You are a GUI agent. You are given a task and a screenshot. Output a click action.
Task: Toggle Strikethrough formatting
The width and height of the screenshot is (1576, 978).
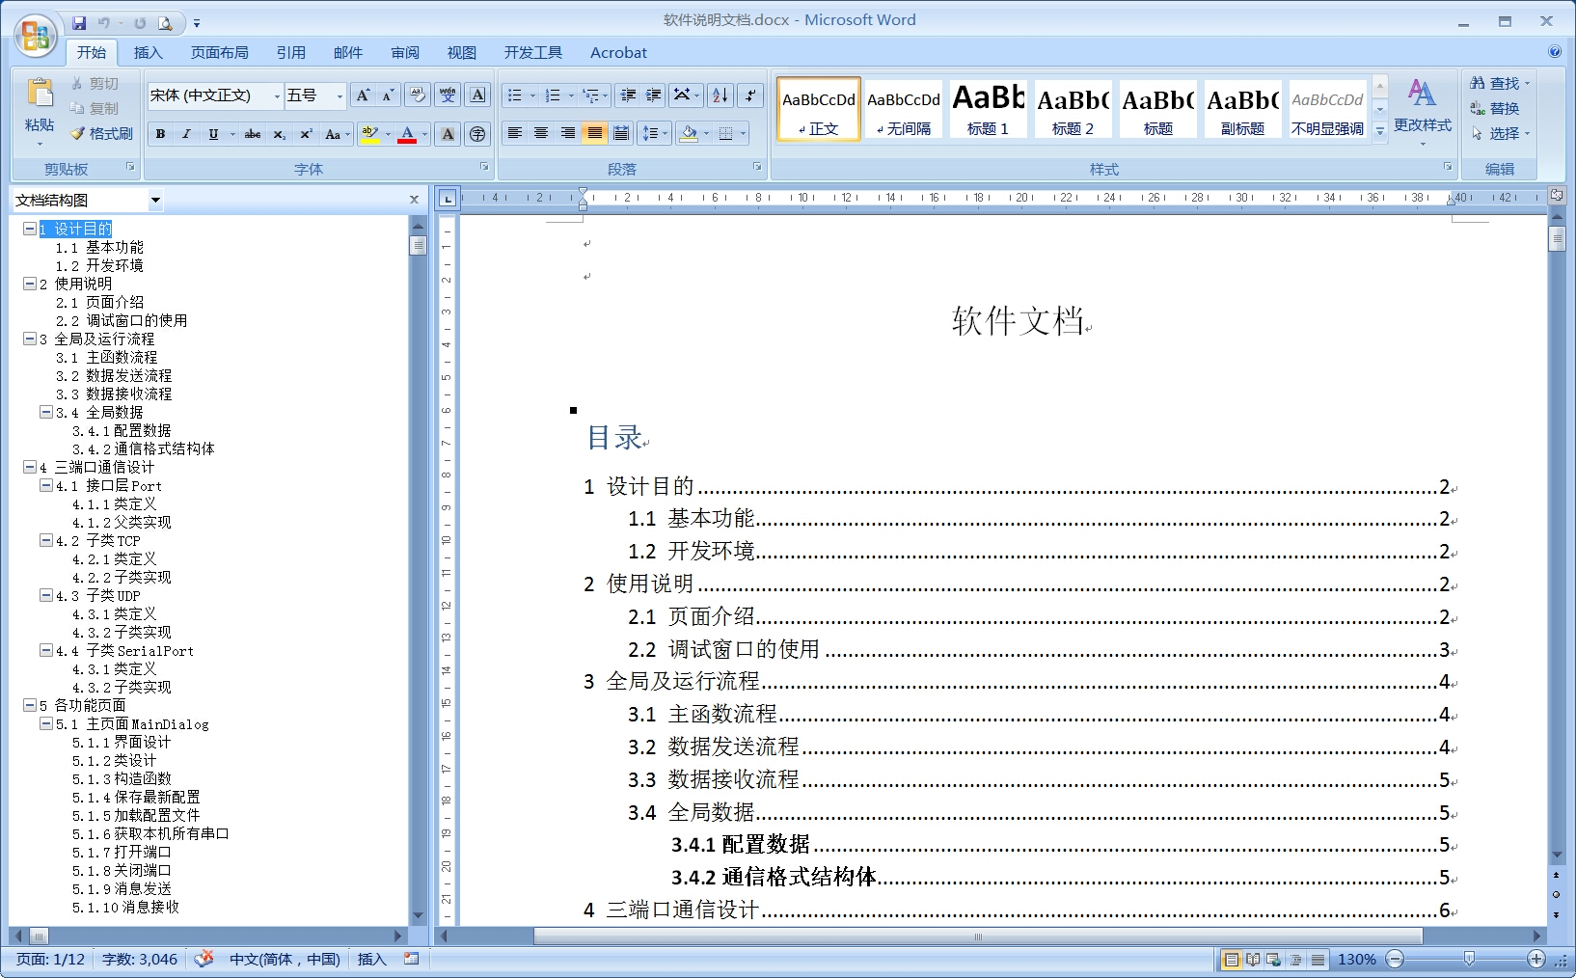pyautogui.click(x=253, y=134)
